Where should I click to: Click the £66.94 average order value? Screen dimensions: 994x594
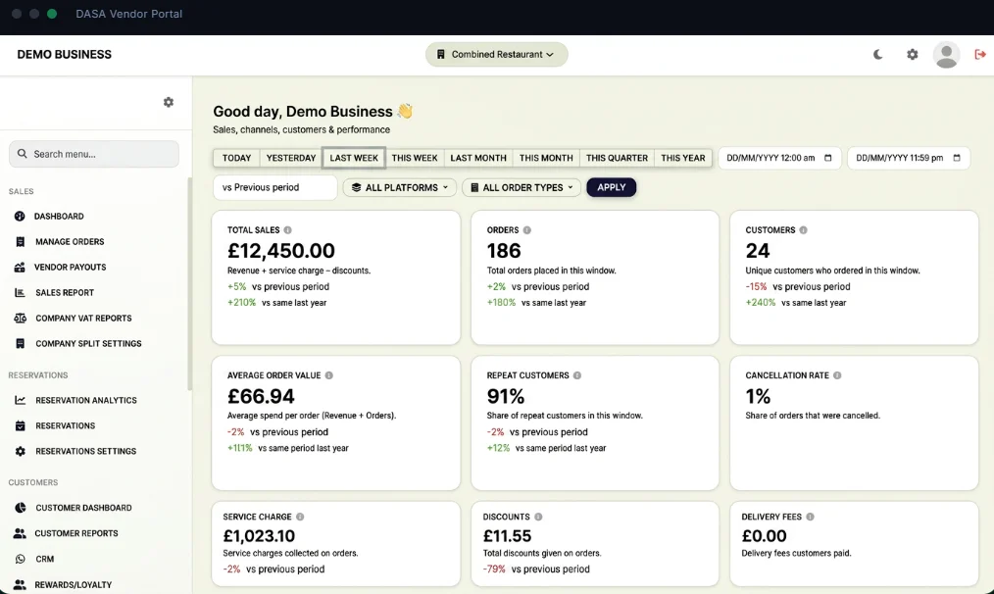261,396
